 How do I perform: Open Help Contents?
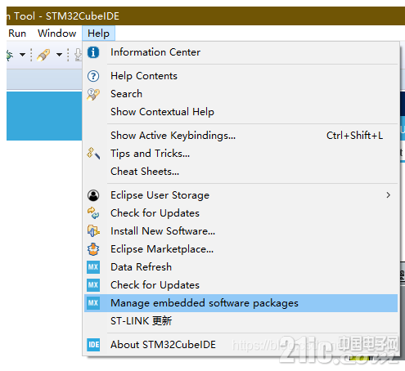[241, 76]
